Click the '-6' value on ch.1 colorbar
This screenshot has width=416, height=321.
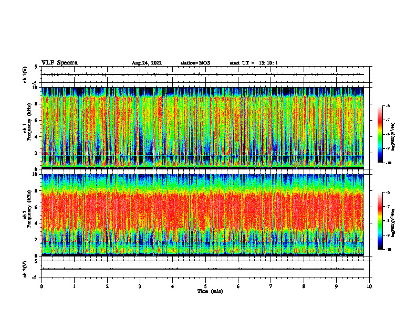pos(388,106)
